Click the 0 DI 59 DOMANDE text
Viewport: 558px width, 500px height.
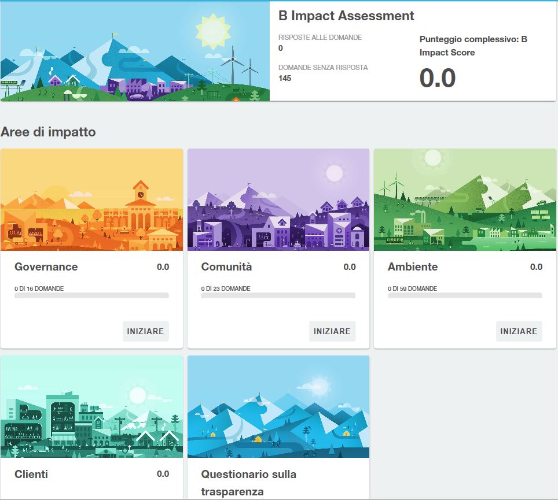pos(413,288)
